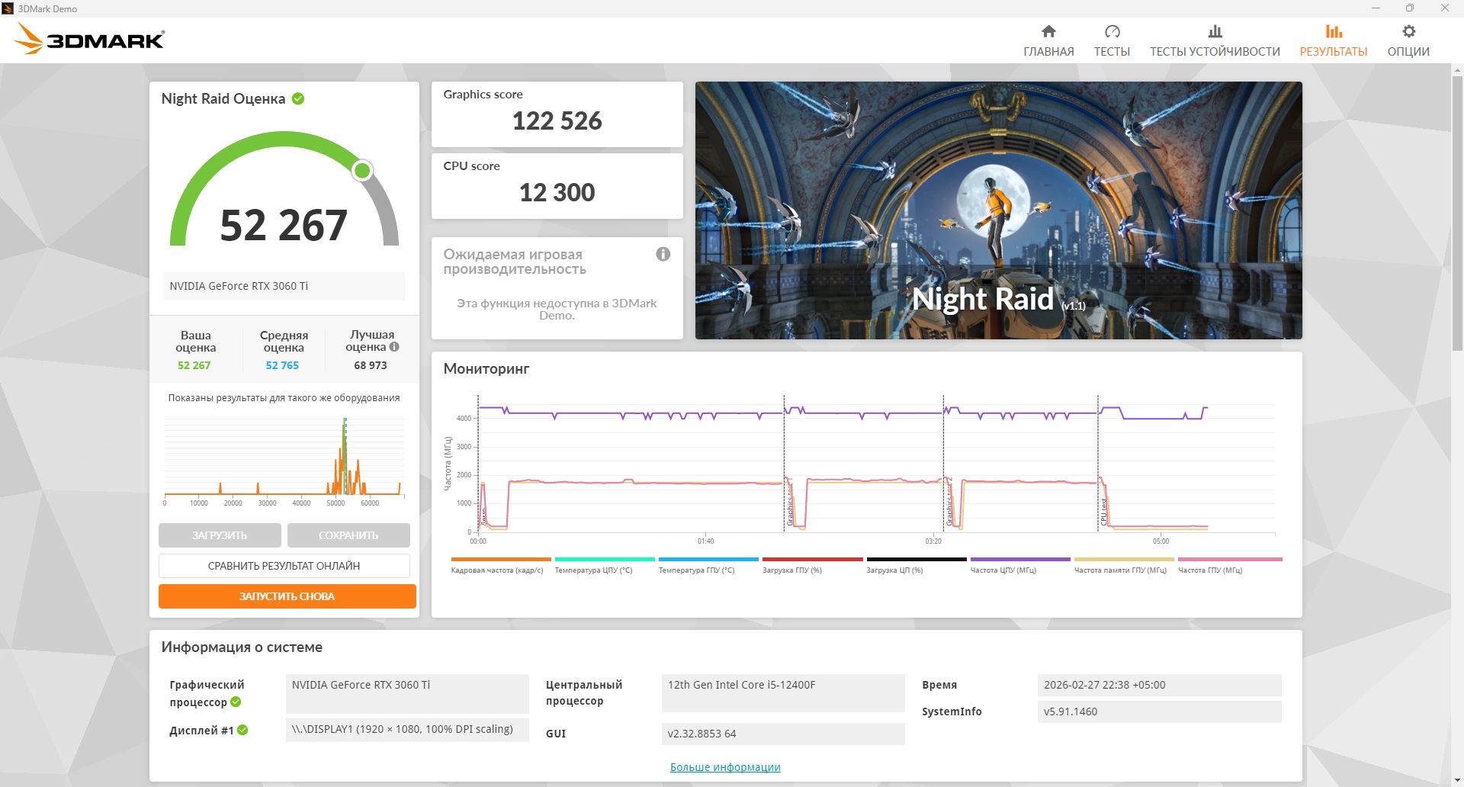Click the green checkmark next to Дисплей #1
The height and width of the screenshot is (787, 1464).
tap(242, 730)
